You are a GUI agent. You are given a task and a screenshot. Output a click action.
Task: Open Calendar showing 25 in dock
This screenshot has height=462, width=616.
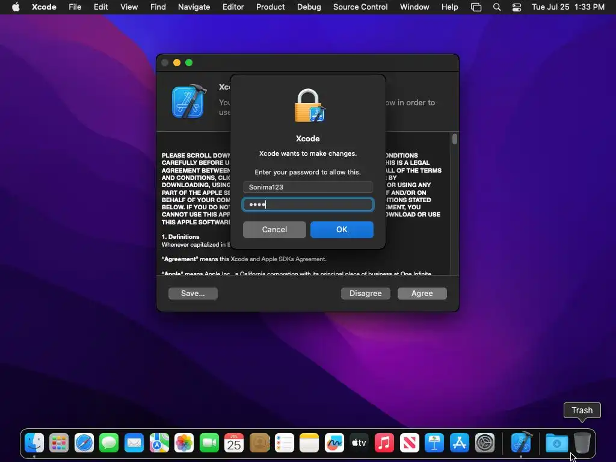(x=234, y=443)
